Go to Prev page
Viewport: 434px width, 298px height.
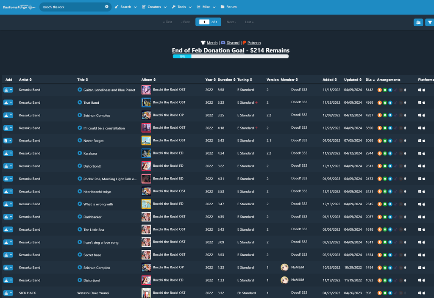point(186,22)
